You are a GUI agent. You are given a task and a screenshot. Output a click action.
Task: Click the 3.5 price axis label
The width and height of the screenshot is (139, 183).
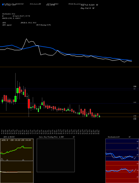135,89
